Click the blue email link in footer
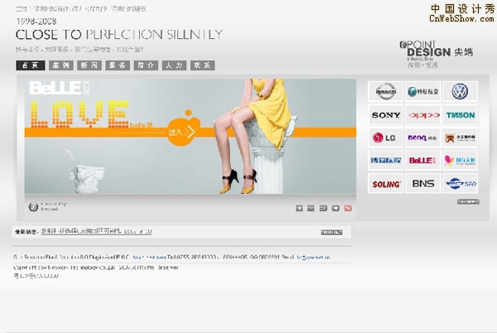497x333 pixels. (313, 258)
